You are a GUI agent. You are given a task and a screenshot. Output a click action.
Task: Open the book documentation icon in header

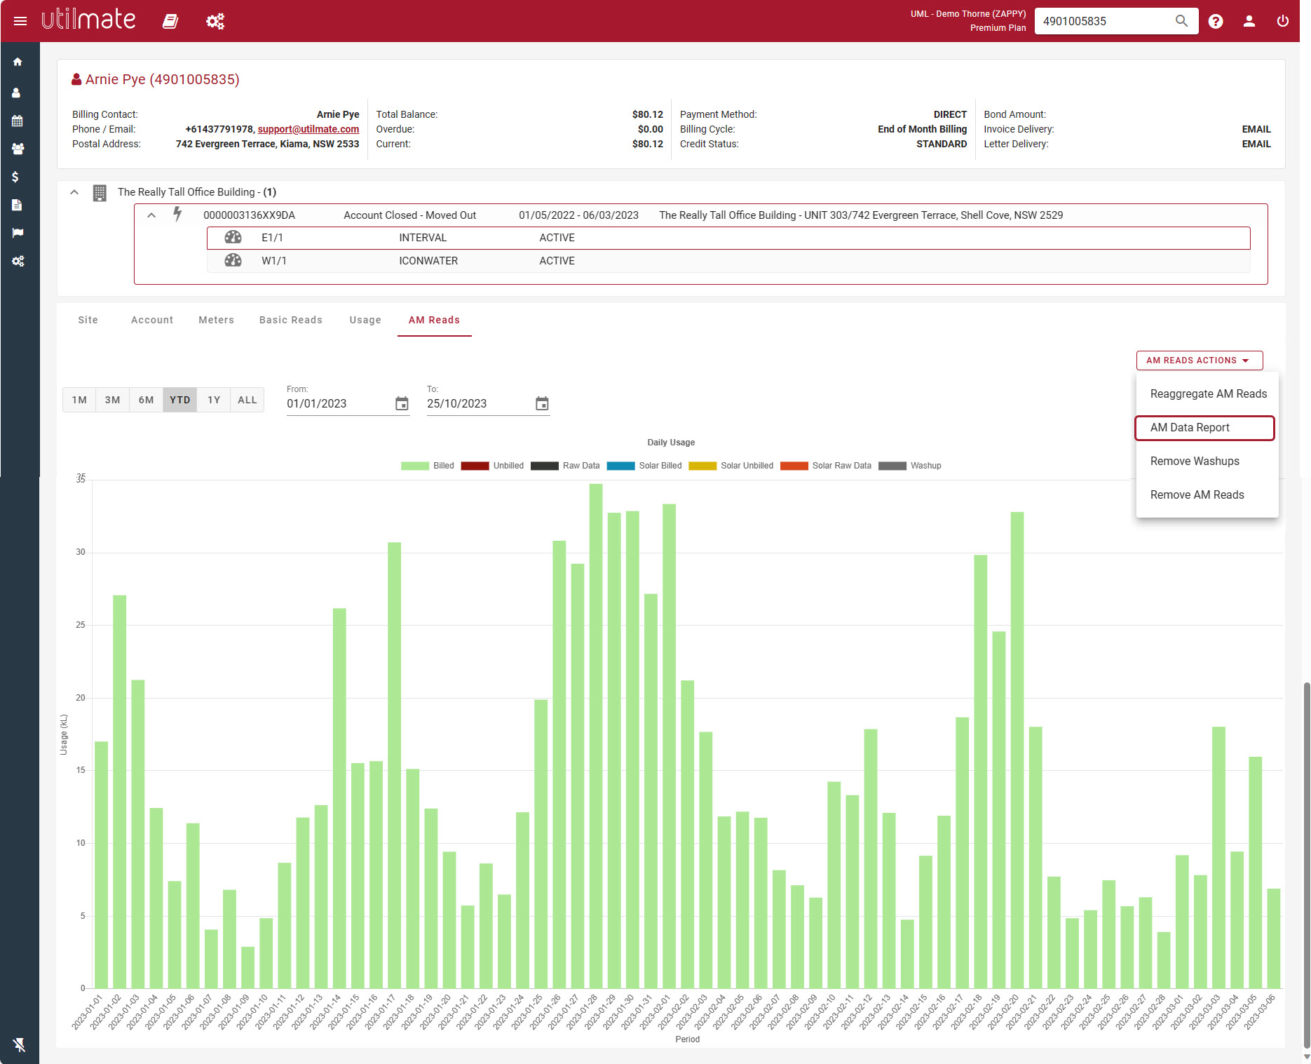coord(170,22)
